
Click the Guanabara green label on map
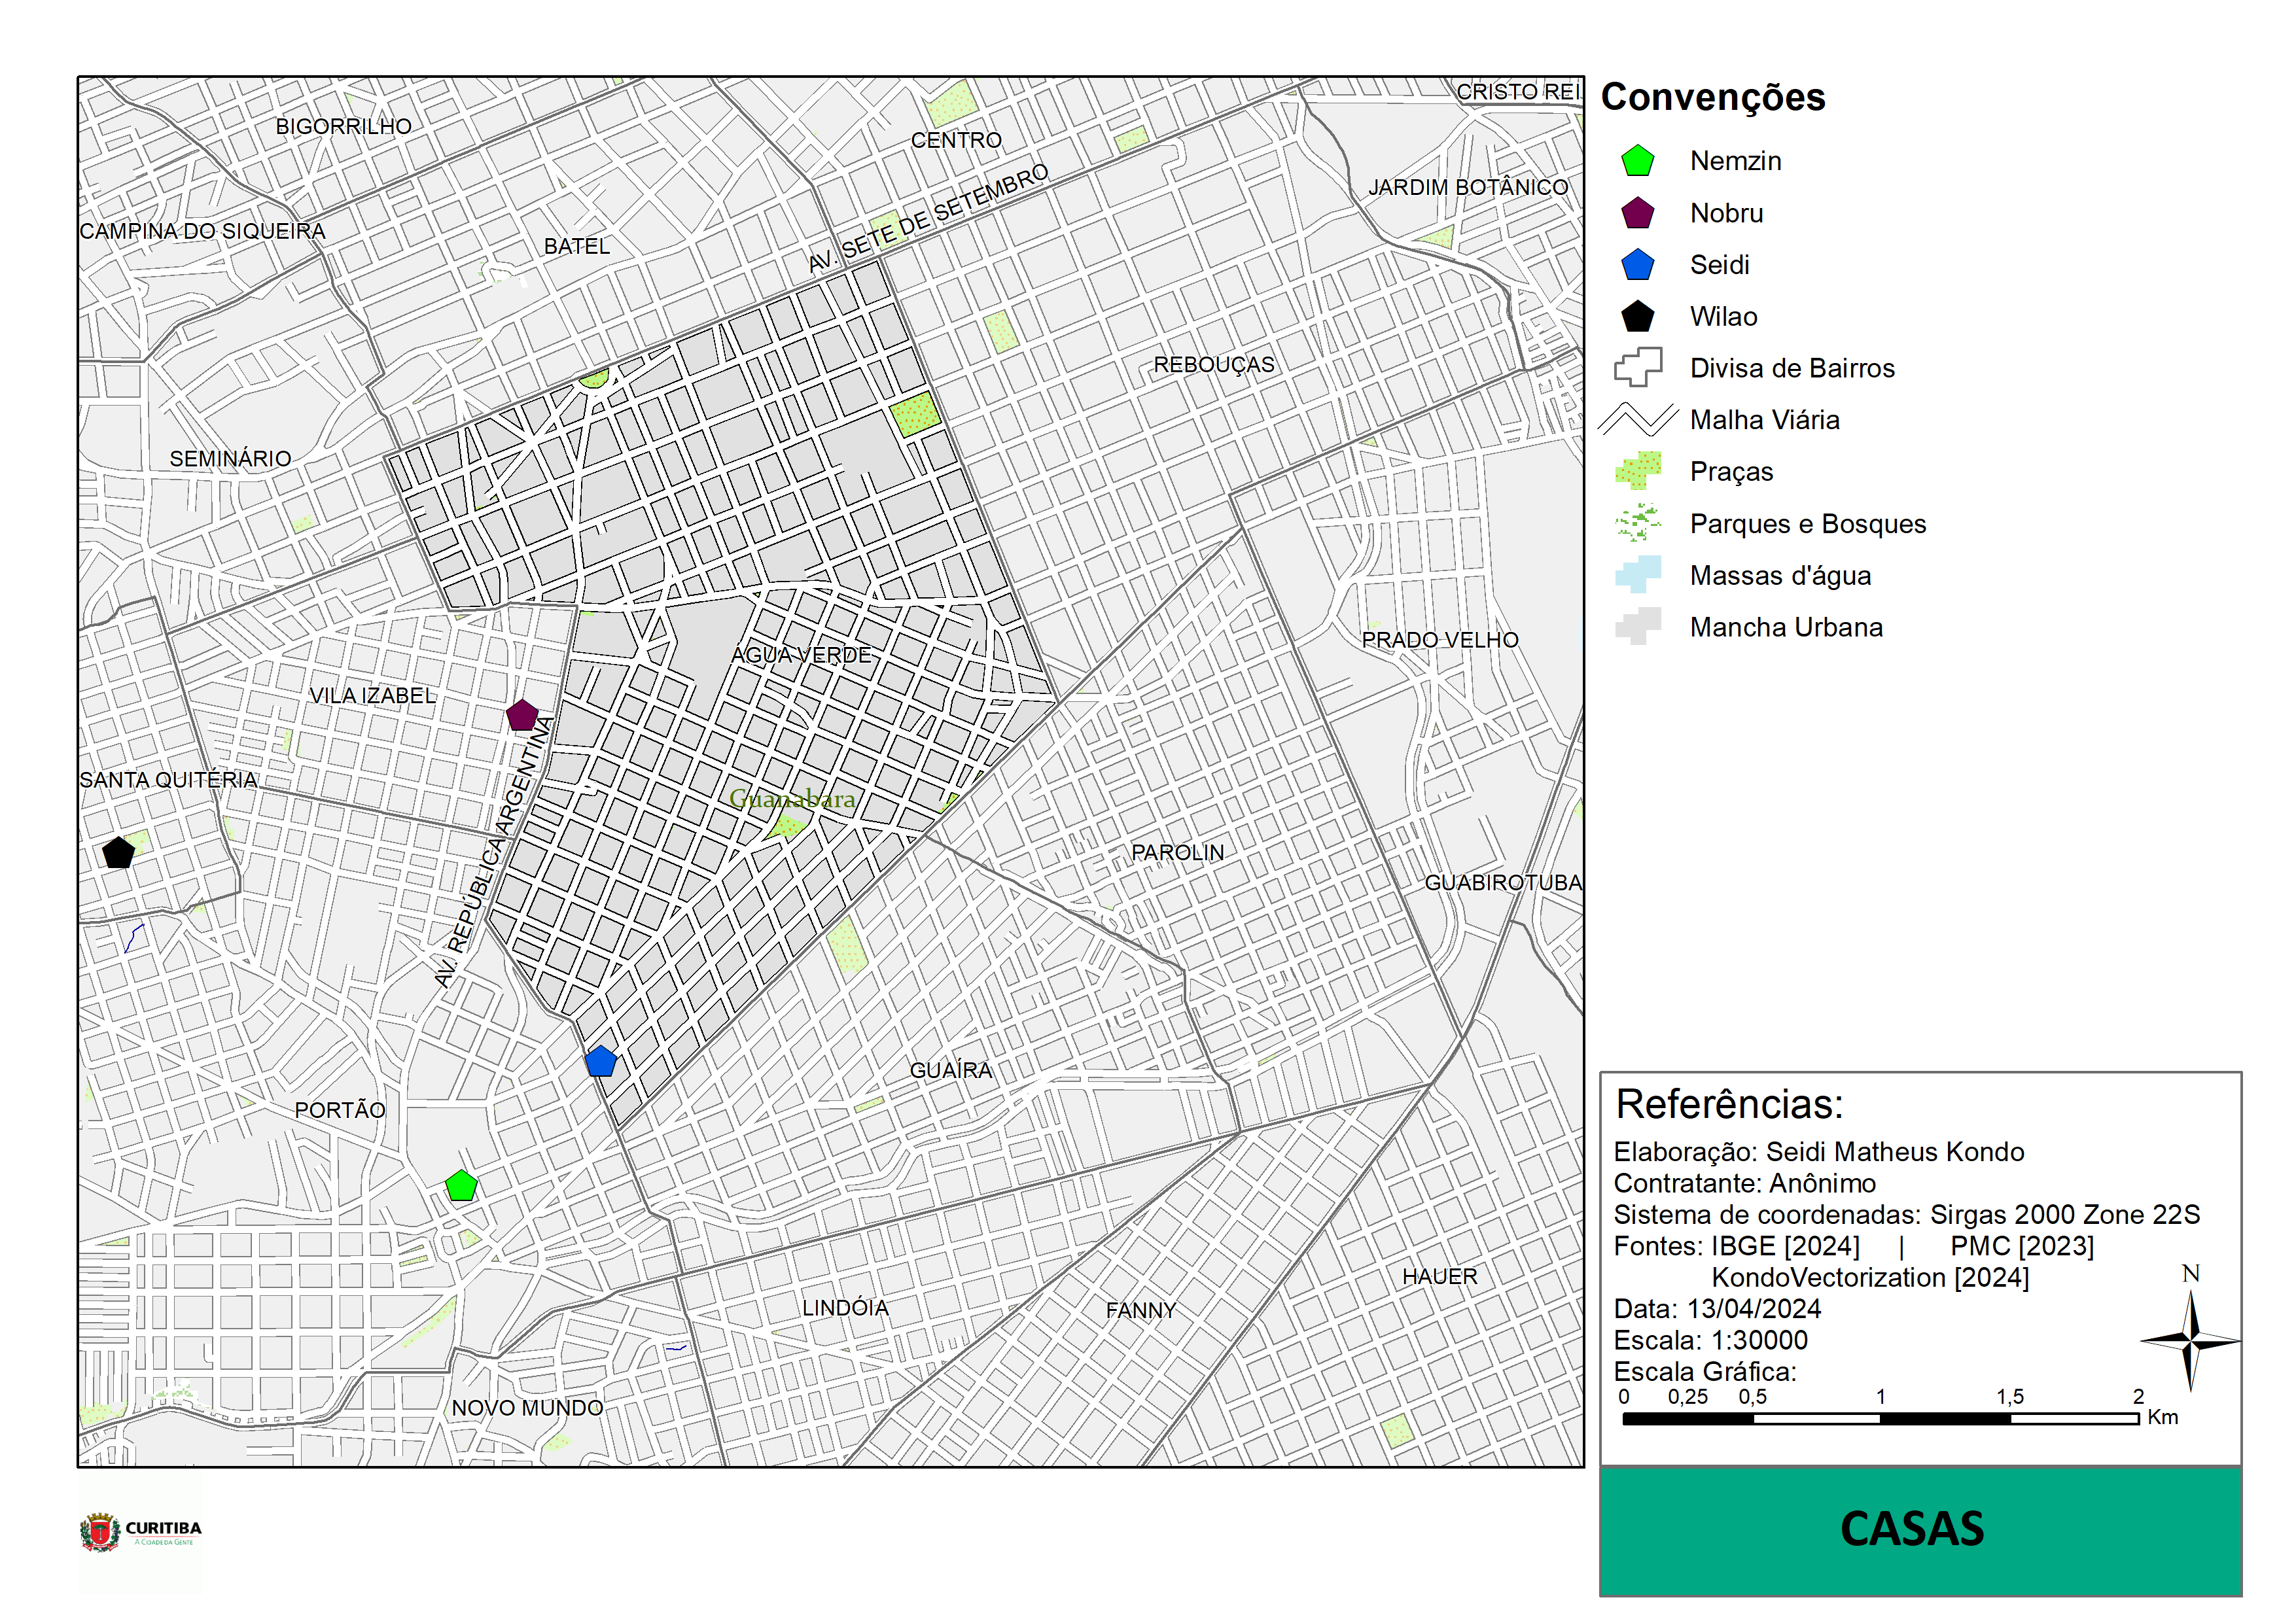point(792,799)
